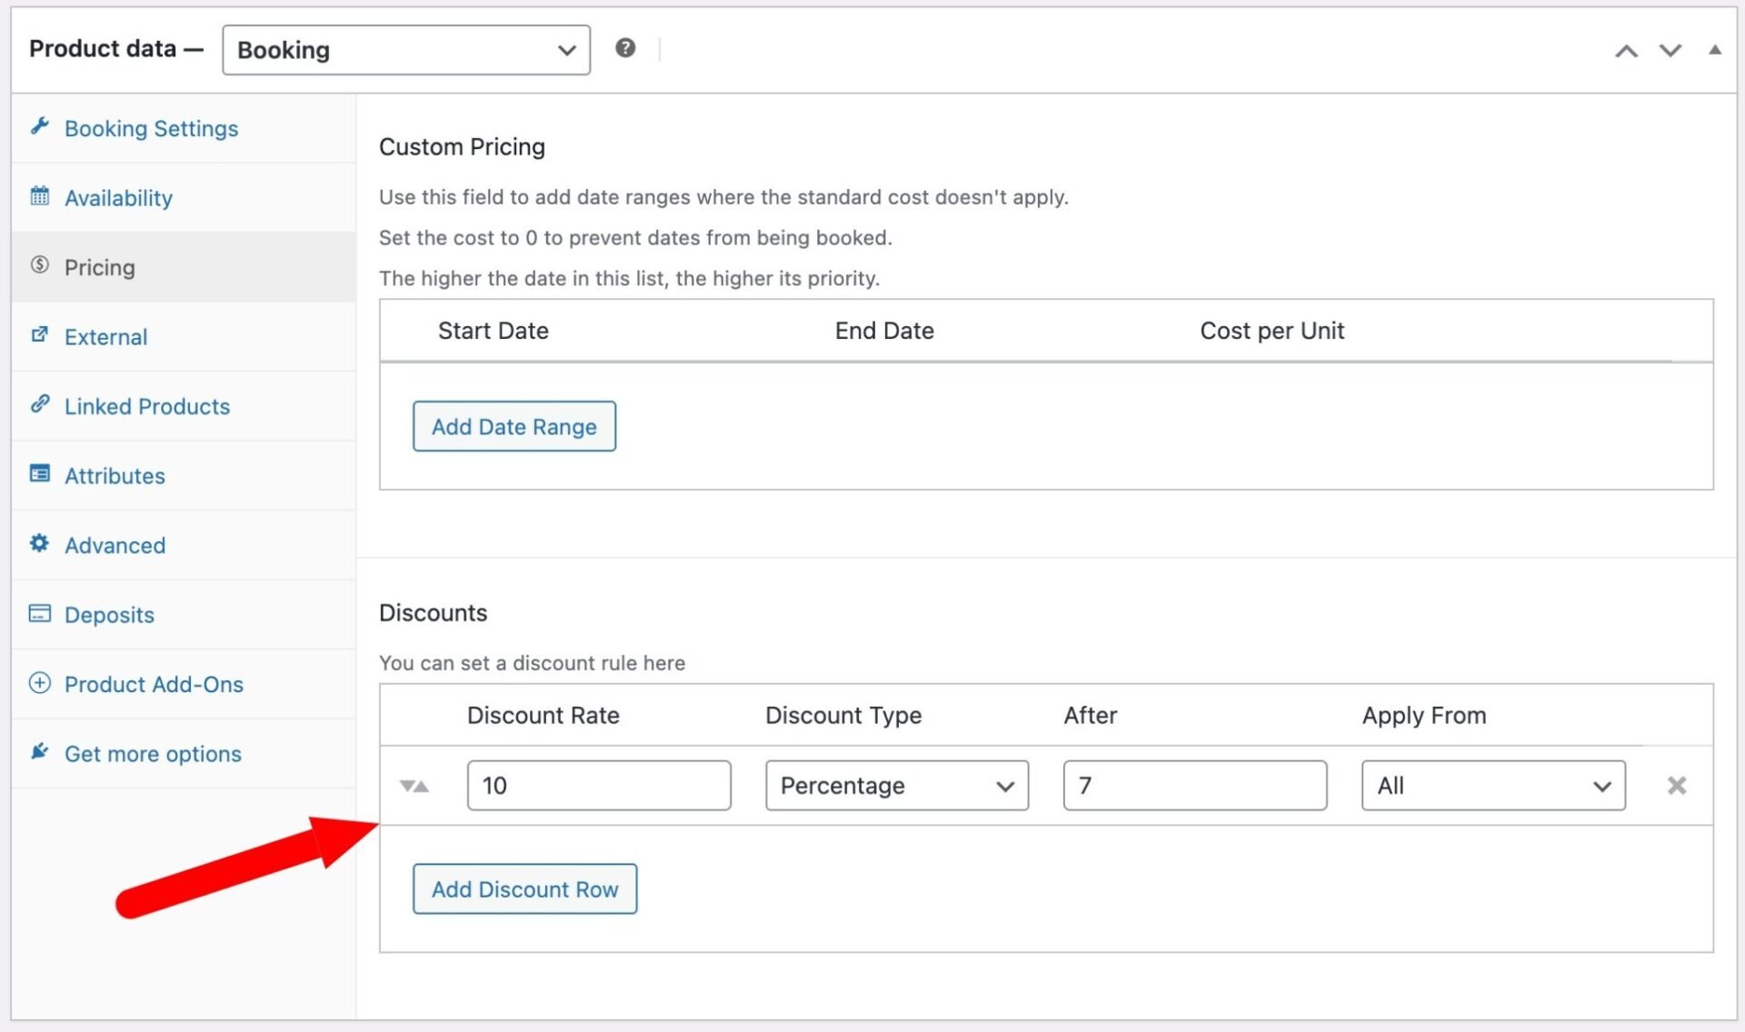Click the plus circle icon beside Product Add-Ons
Screen dimensions: 1745x1032
pos(39,682)
